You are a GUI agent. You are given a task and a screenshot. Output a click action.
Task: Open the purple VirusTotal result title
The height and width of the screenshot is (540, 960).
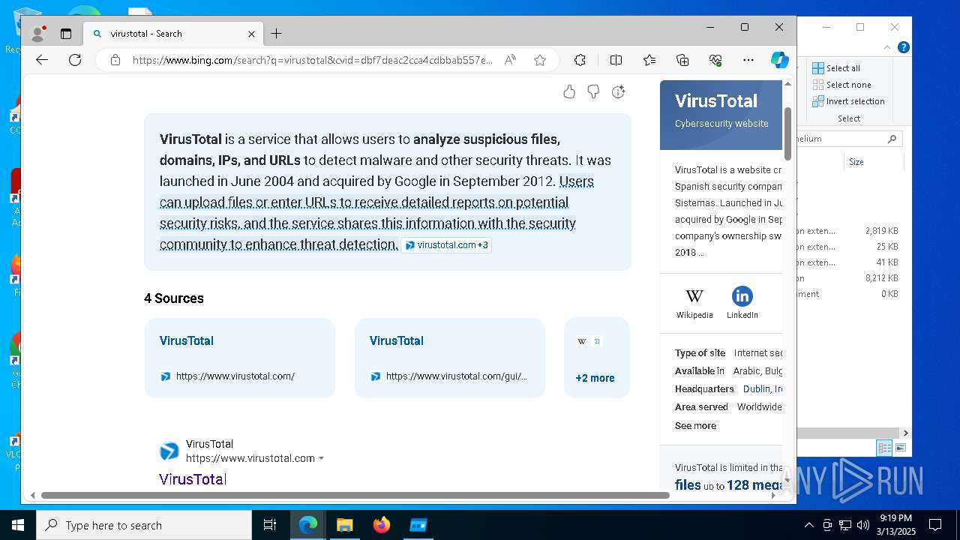click(x=193, y=479)
